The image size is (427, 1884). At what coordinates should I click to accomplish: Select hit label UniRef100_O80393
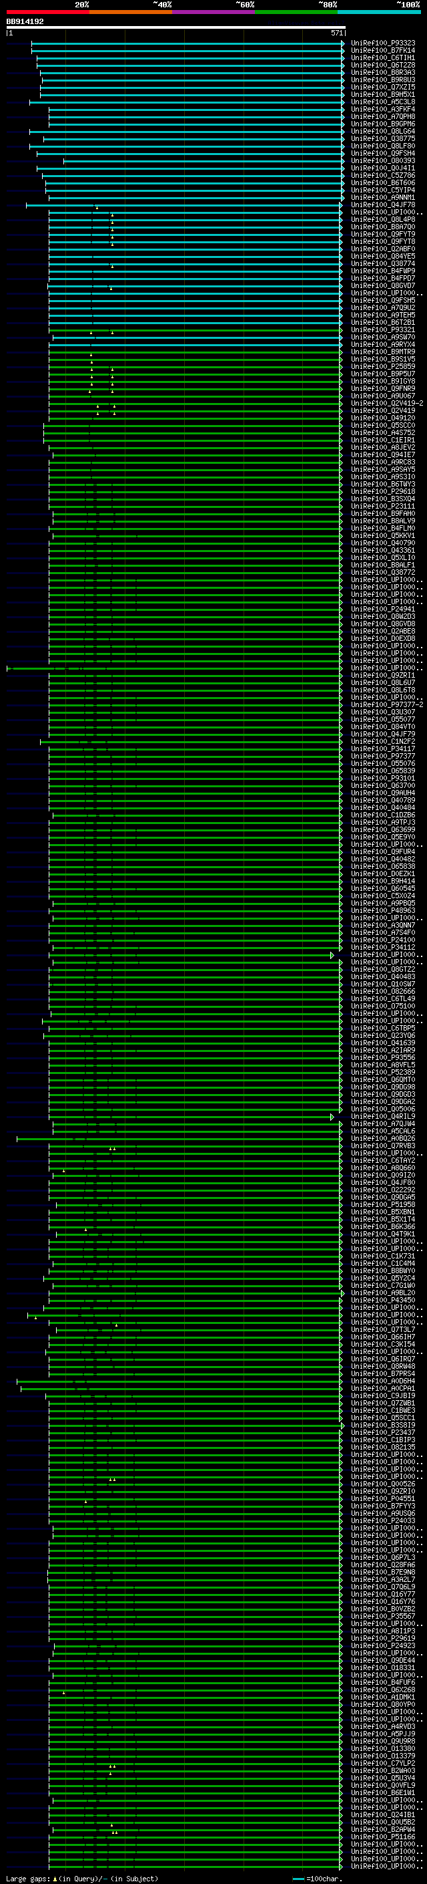coord(383,161)
